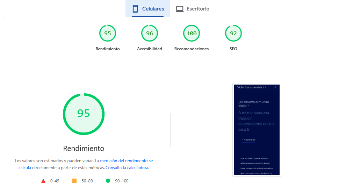Click the large Rendimiento heading
The image size is (339, 188).
coord(84,149)
